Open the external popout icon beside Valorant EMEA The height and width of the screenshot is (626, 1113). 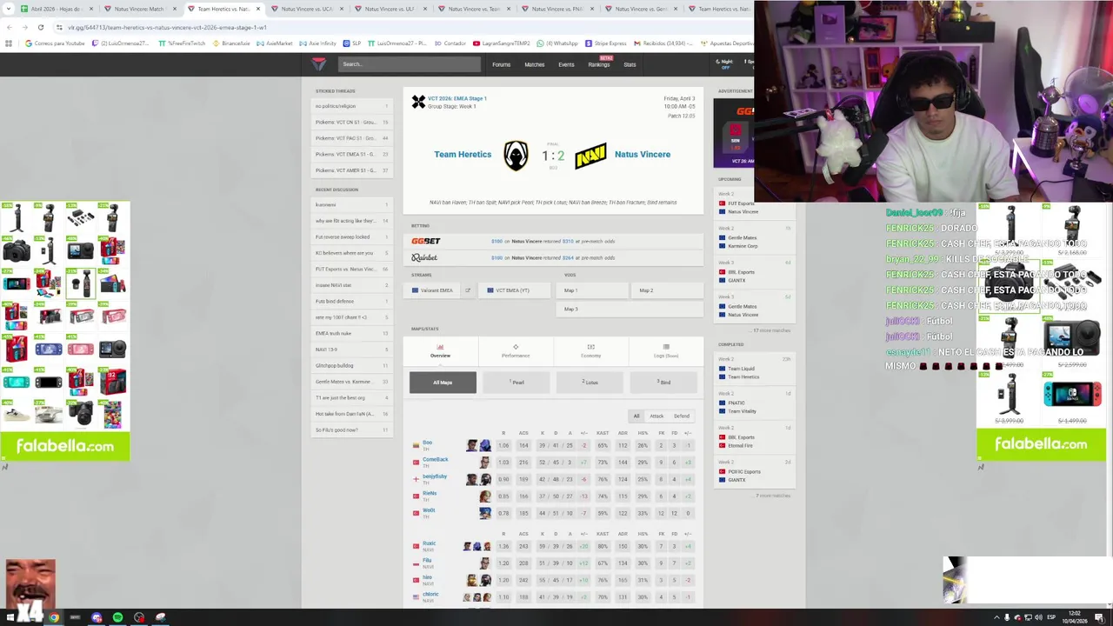(467, 290)
